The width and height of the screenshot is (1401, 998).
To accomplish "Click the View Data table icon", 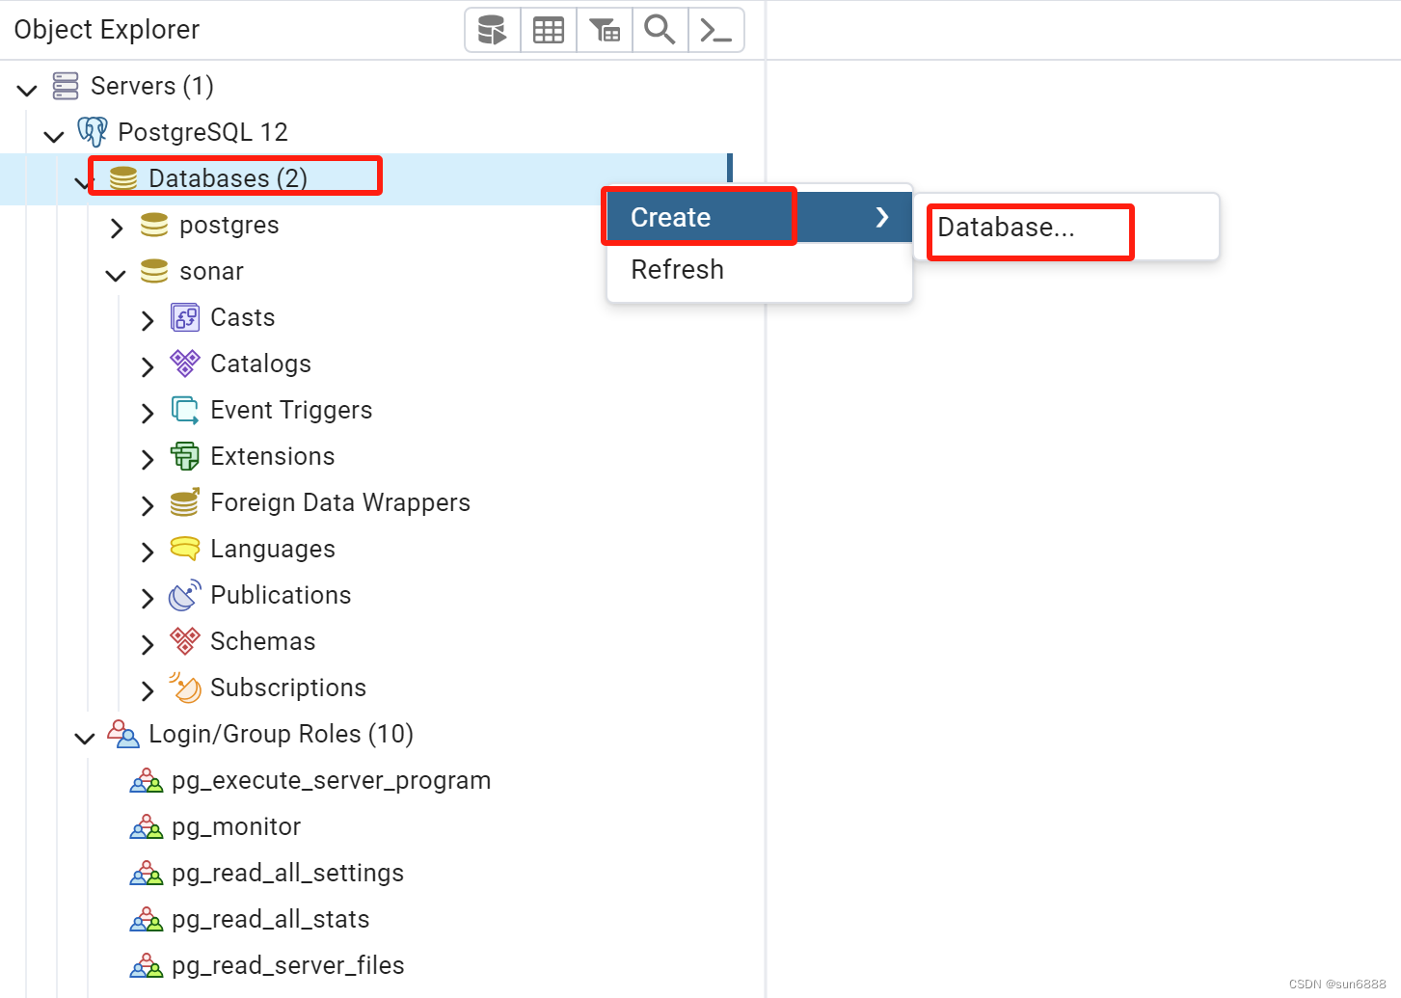I will (x=549, y=30).
